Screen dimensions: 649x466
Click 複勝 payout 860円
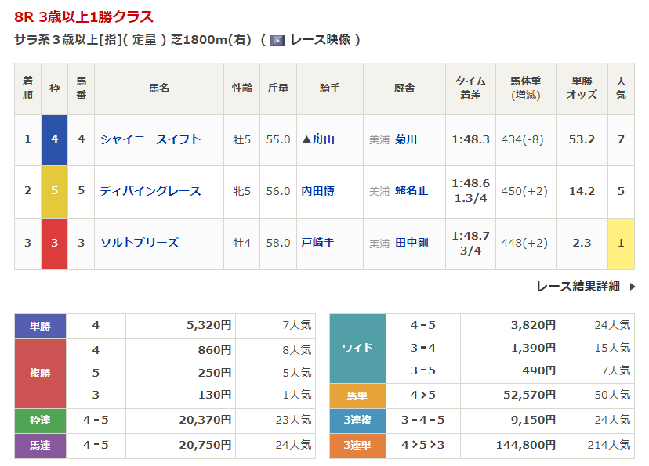[x=215, y=350]
